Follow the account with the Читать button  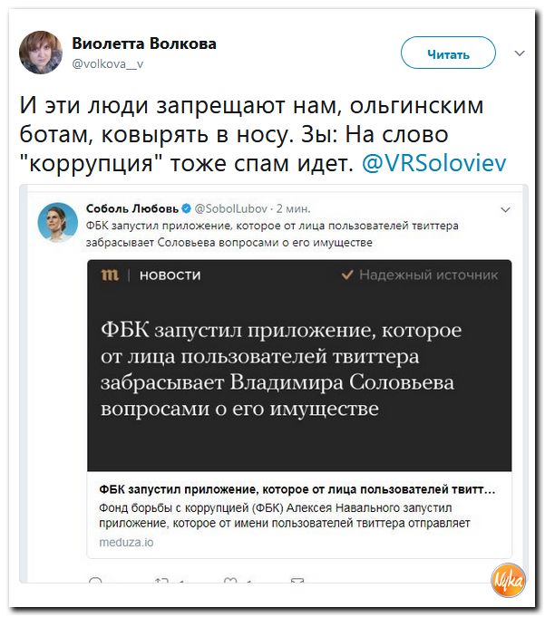click(448, 53)
